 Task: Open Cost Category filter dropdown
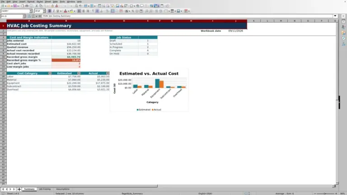pyautogui.click(x=50, y=73)
